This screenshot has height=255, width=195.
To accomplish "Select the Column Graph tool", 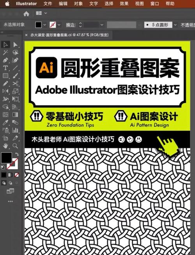I will (15, 130).
